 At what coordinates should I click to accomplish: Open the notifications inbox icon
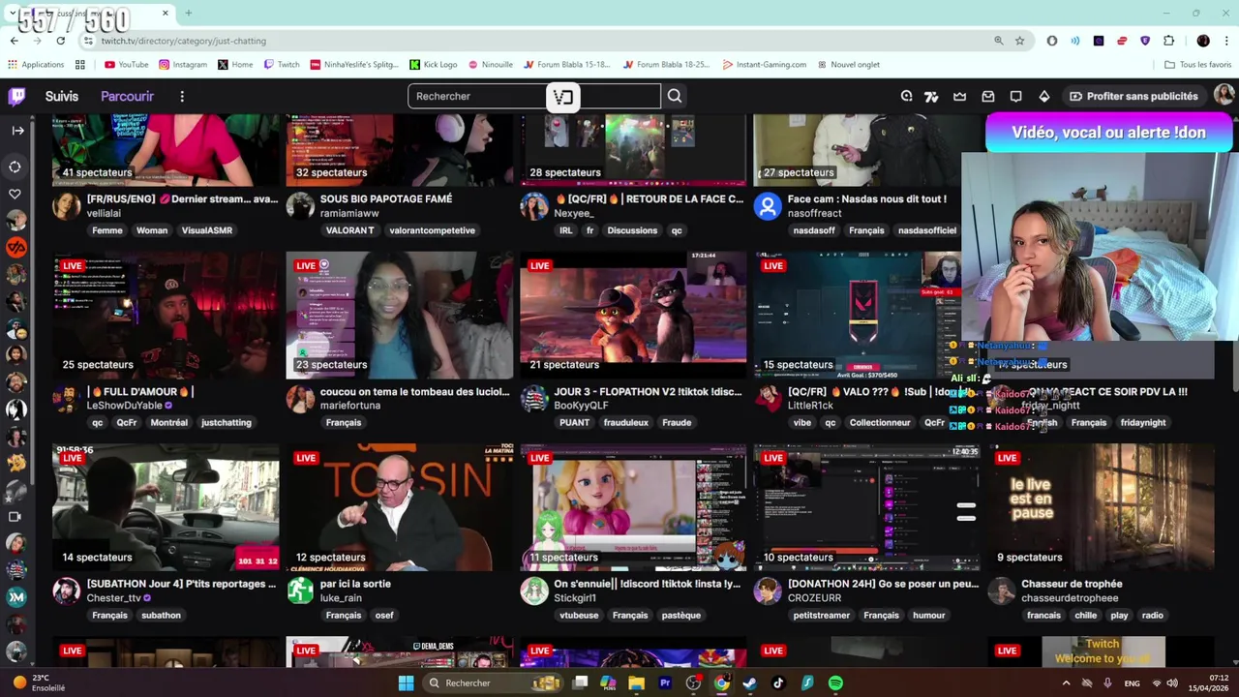[988, 96]
